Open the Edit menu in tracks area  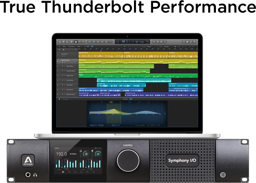click(x=64, y=47)
